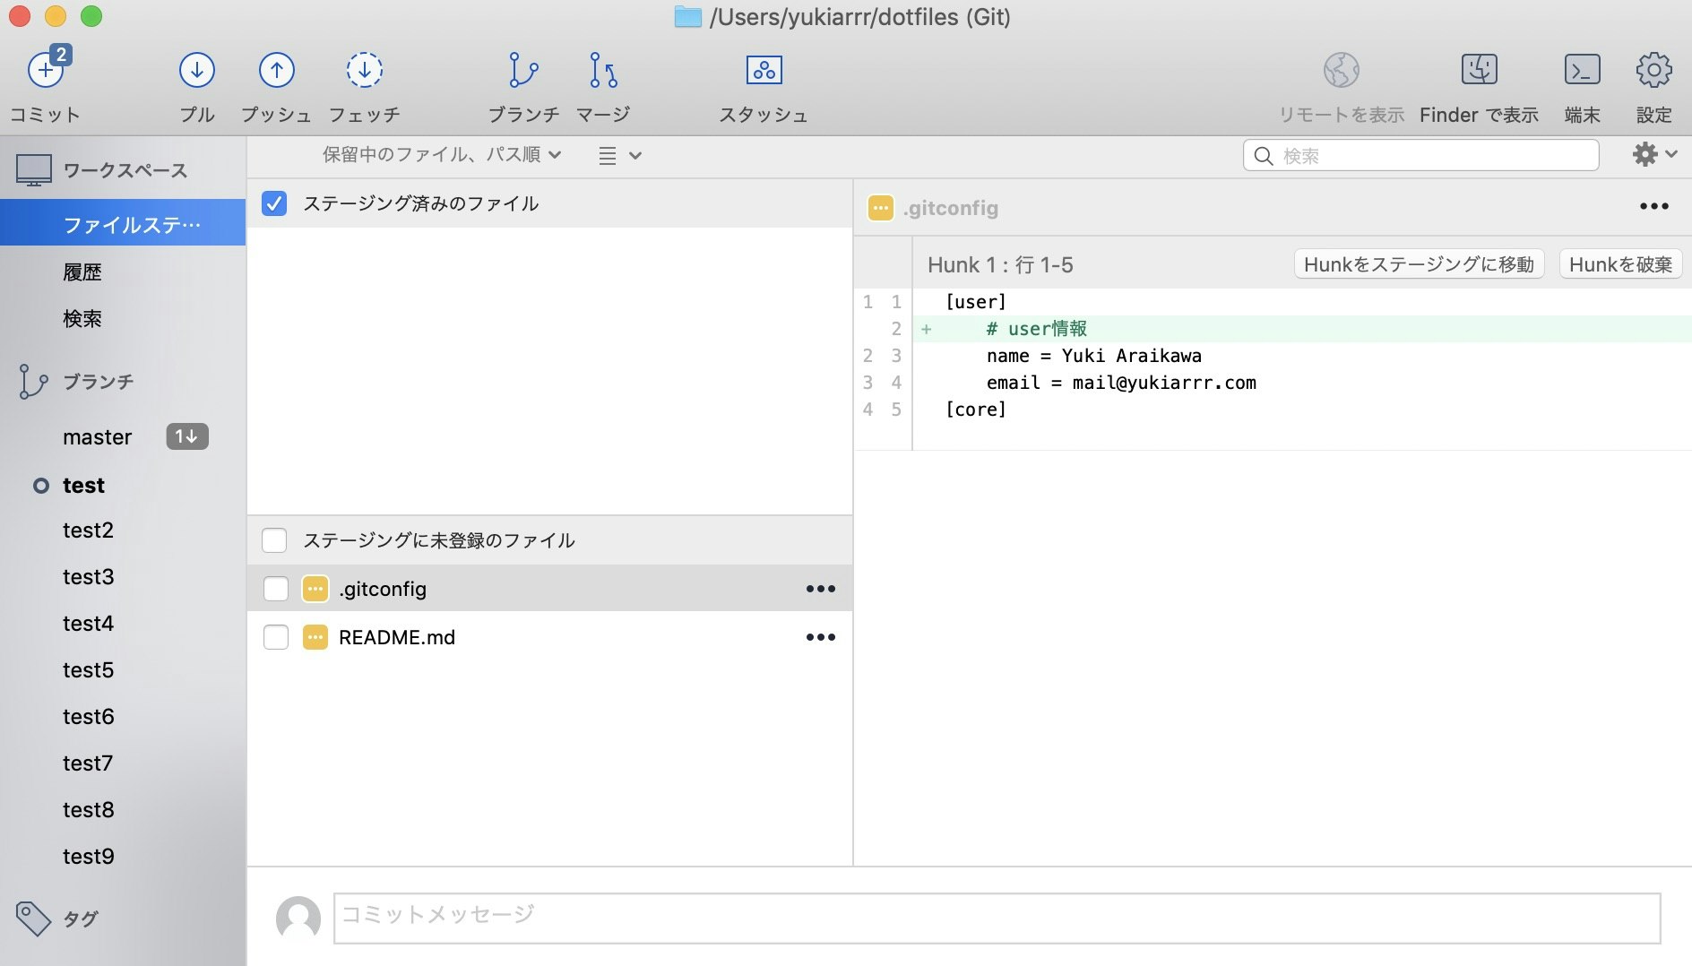Click the 'email = mail@yukiarrr.com' diff line

1121,383
